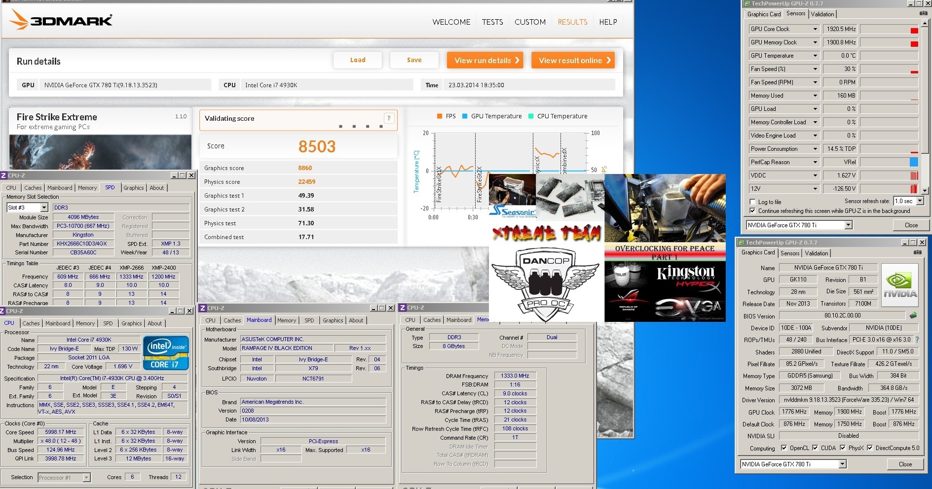
Task: Click the Fire Strike Extreme thumbnail image
Action: click(x=100, y=152)
